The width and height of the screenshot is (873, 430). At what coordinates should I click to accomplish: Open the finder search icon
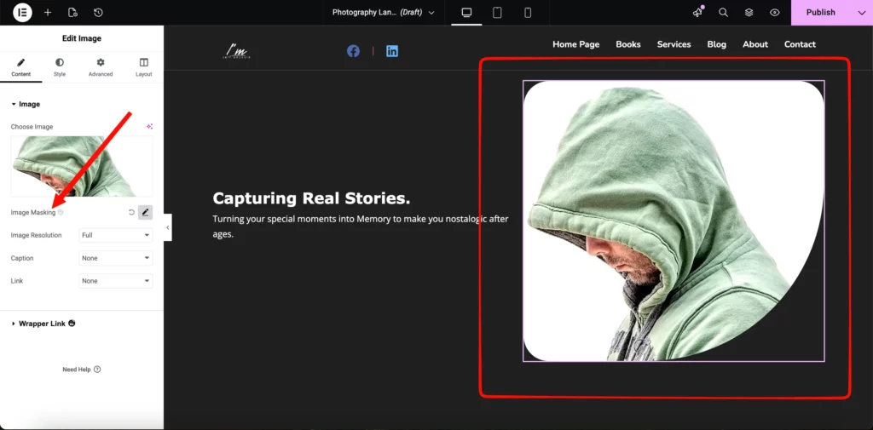click(723, 12)
